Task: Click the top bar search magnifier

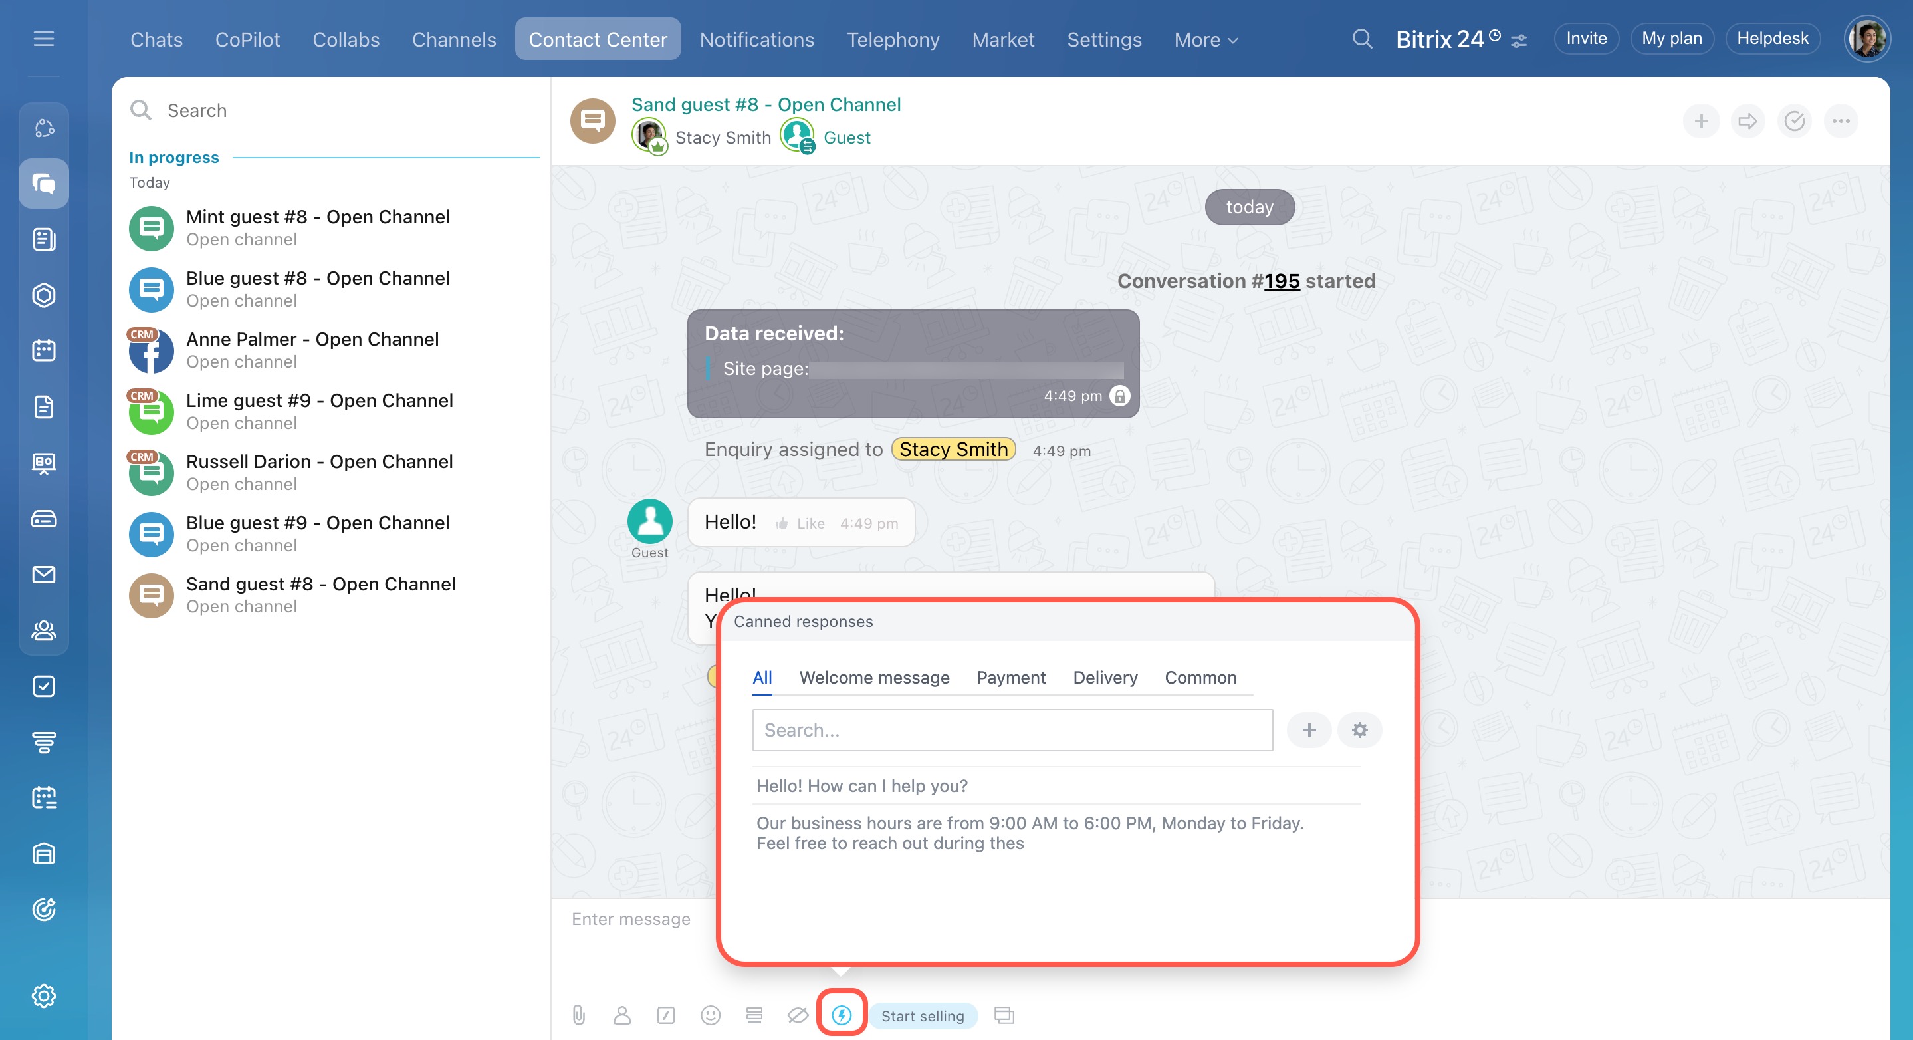Action: click(1362, 39)
